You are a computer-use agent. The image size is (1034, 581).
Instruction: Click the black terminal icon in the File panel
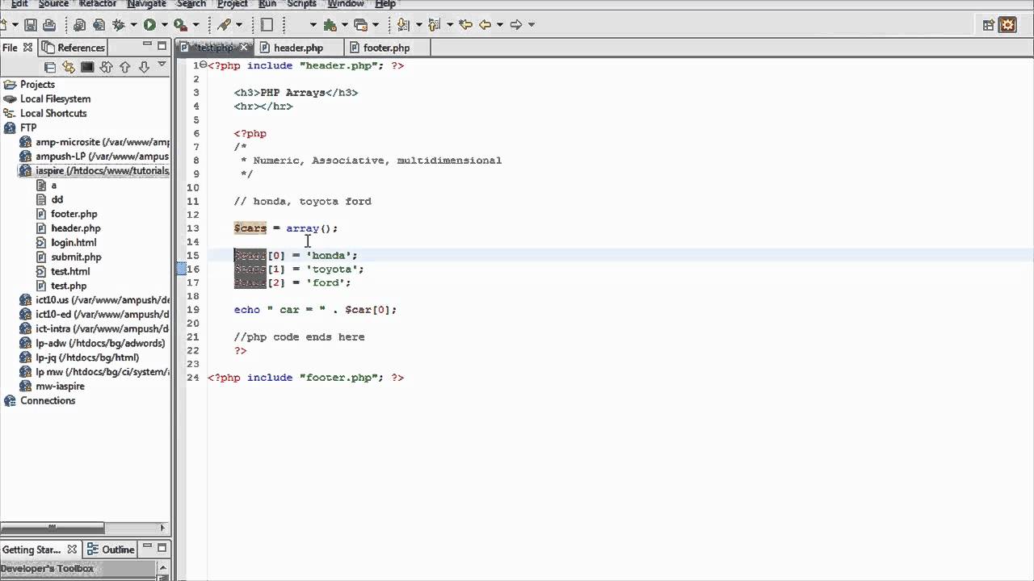(87, 67)
